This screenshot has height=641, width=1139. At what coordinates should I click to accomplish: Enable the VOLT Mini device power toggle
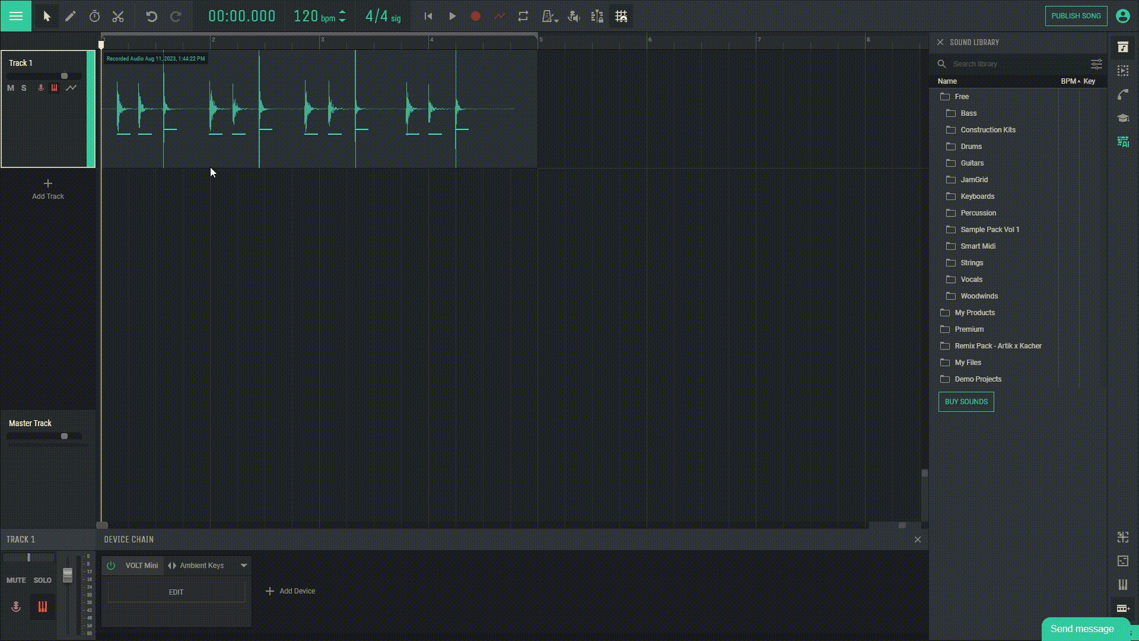click(x=110, y=565)
